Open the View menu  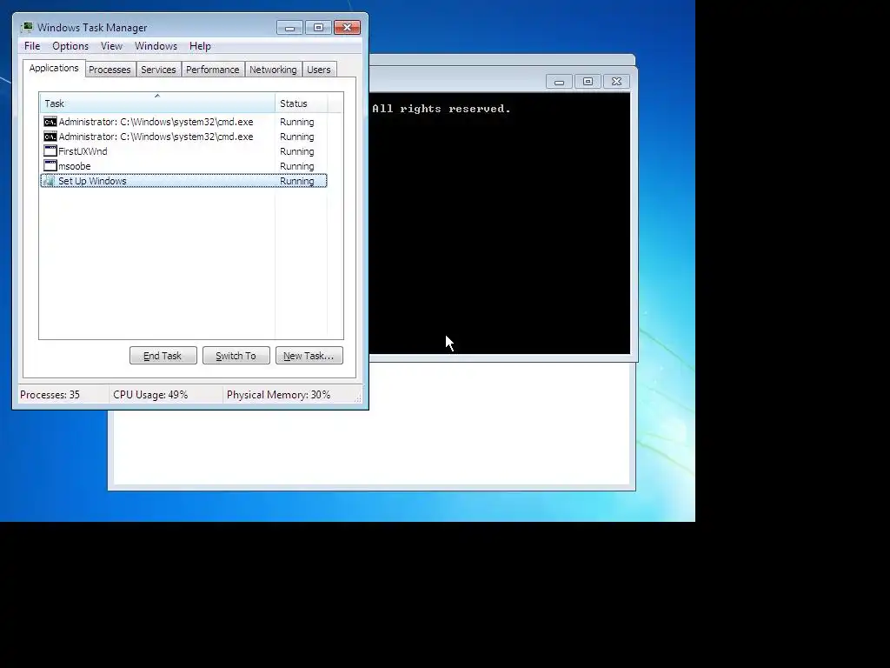tap(111, 46)
